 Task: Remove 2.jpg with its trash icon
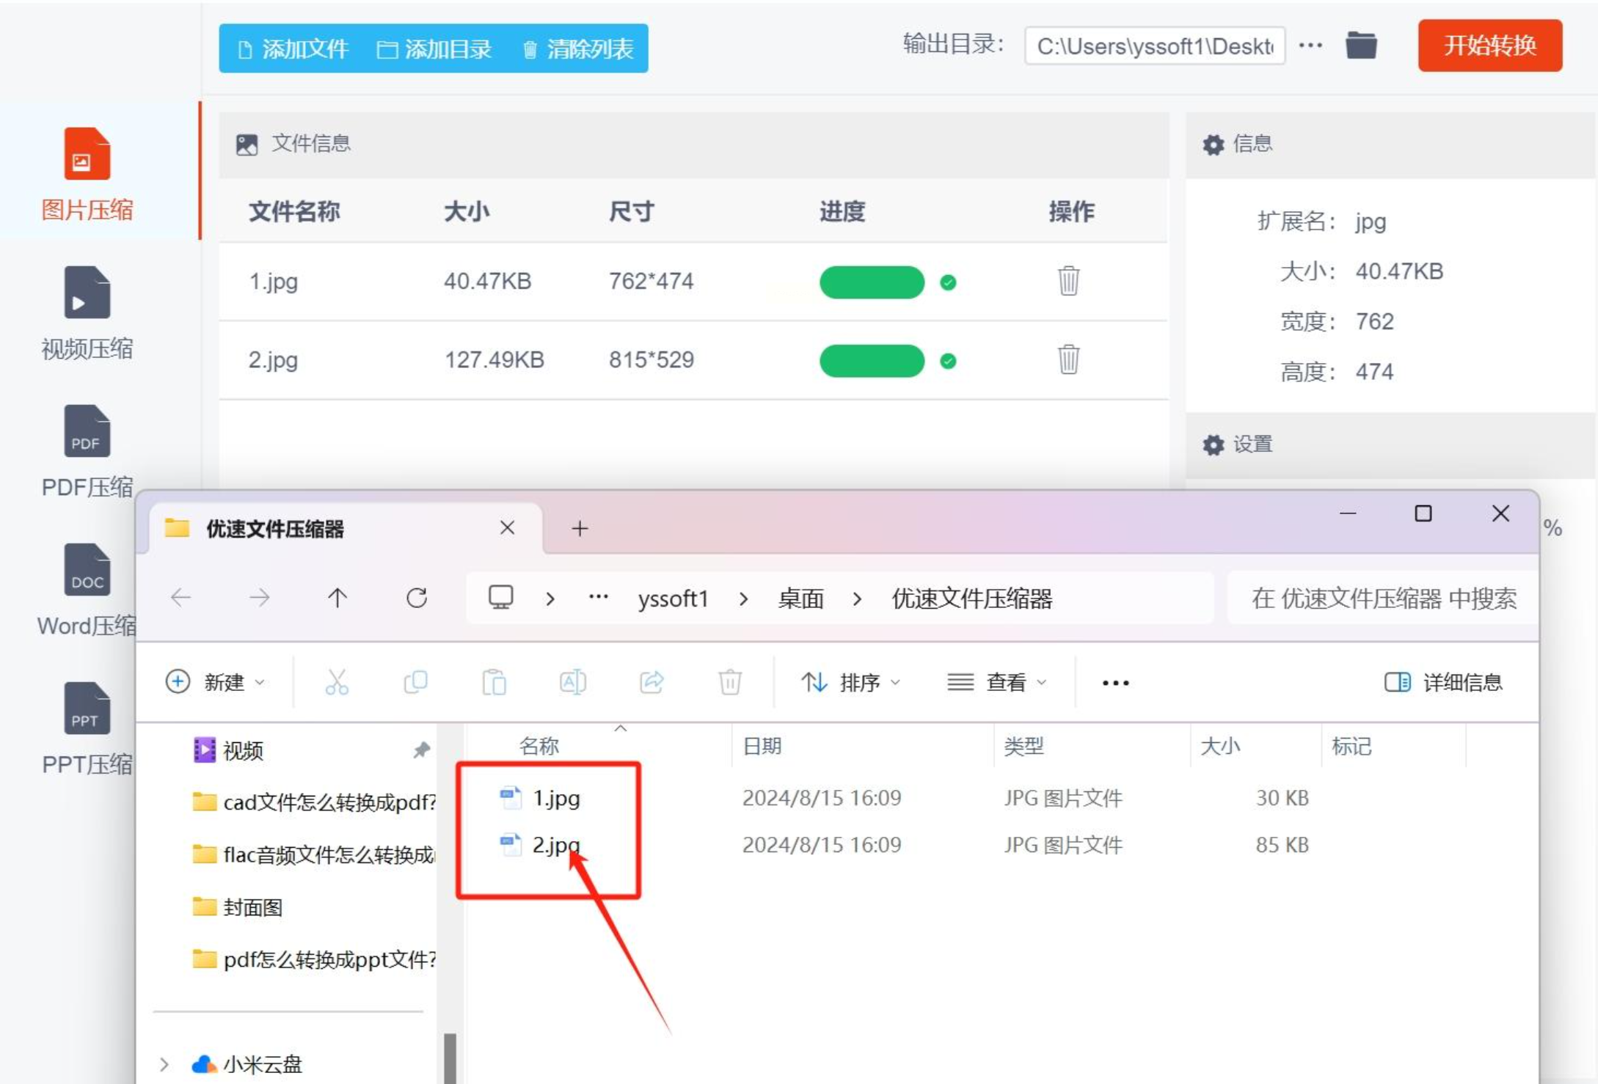point(1068,359)
